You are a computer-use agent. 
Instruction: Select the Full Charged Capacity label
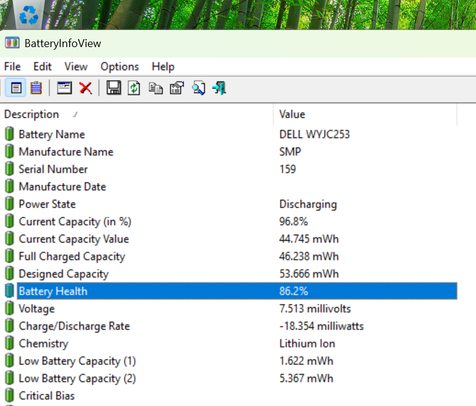(72, 256)
